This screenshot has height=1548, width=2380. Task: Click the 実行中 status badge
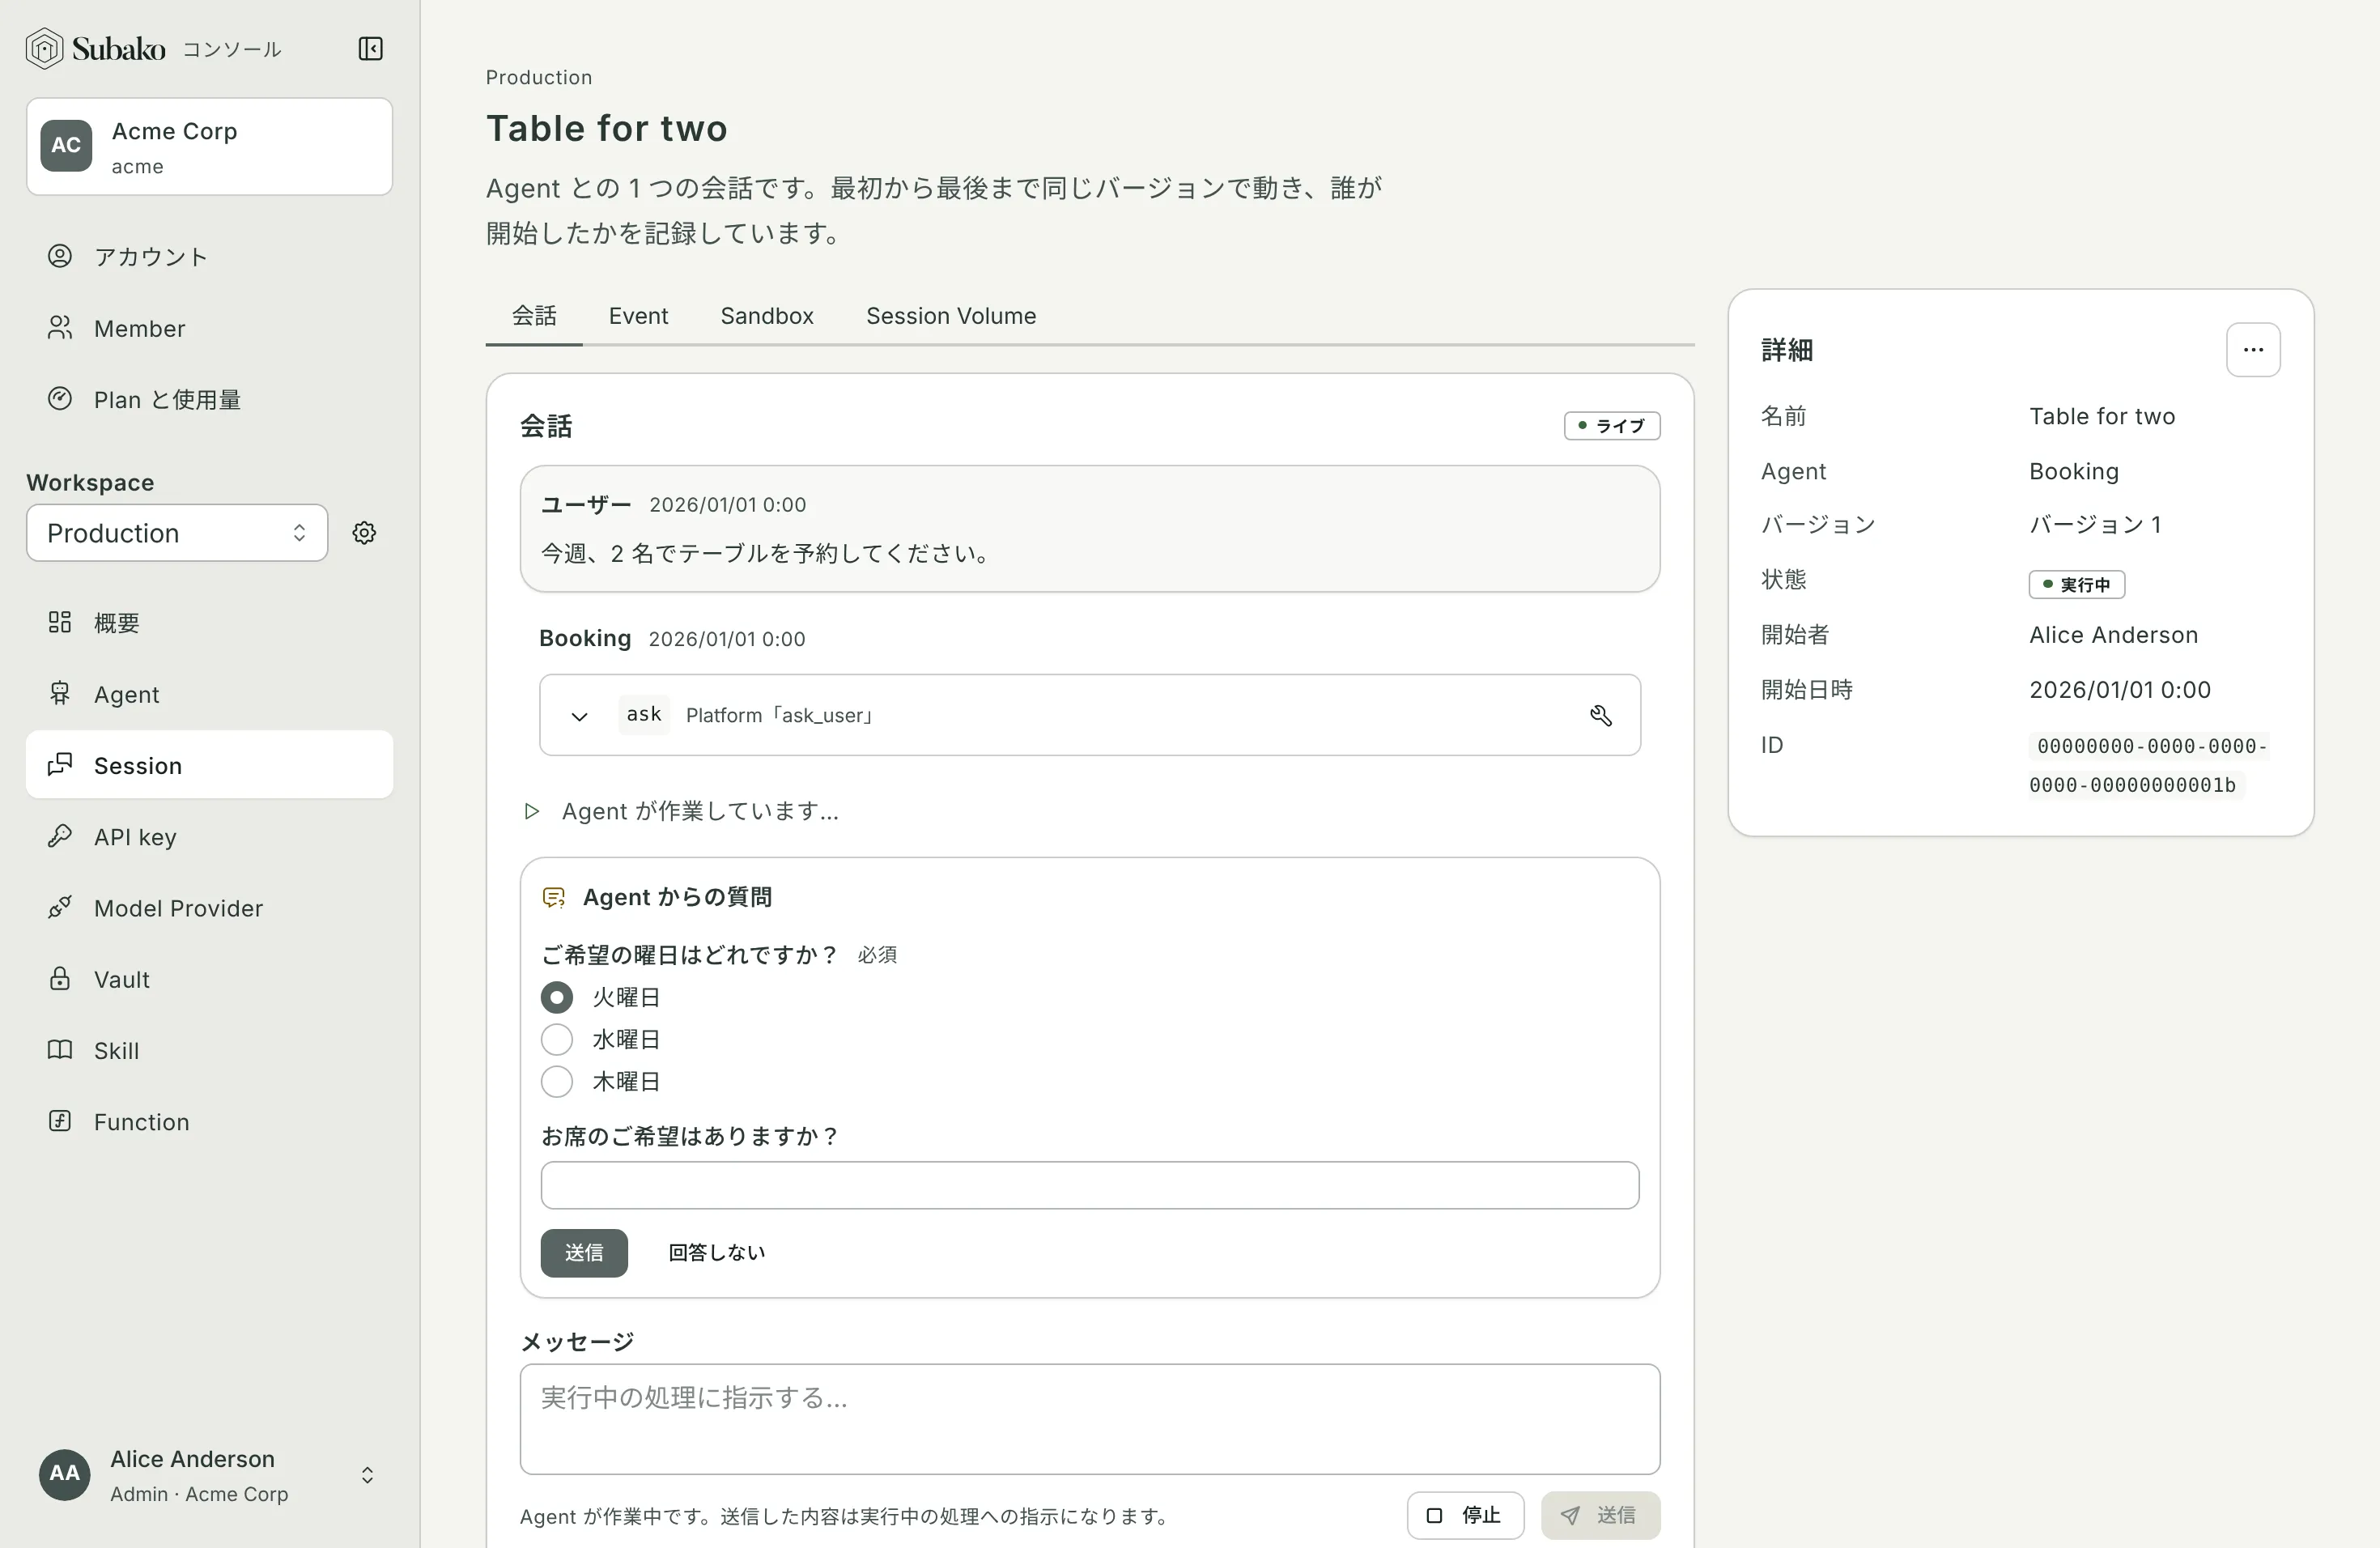coord(2076,584)
